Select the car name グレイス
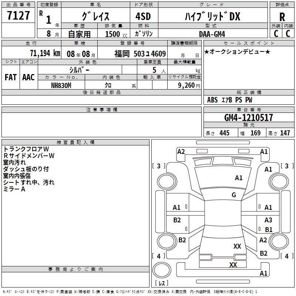The height and width of the screenshot is (296, 296). pos(95,16)
